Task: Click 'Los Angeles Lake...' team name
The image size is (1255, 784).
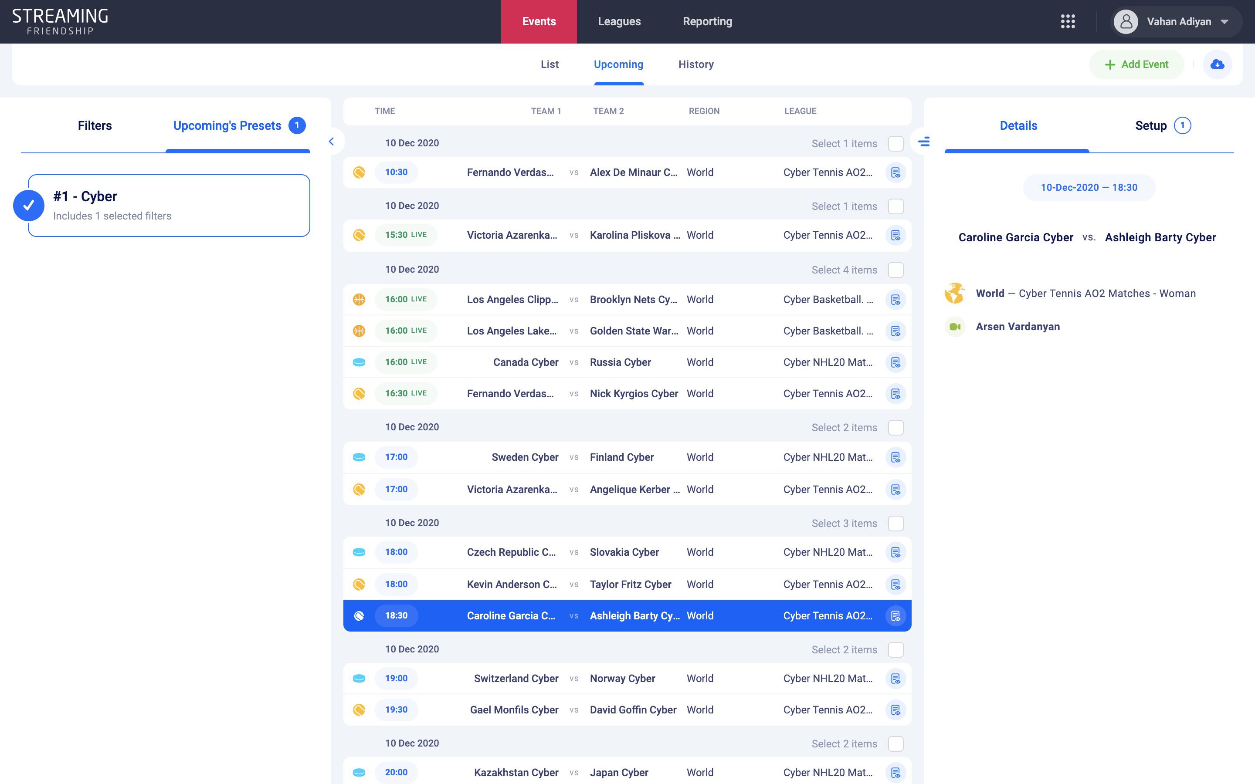Action: pyautogui.click(x=512, y=331)
